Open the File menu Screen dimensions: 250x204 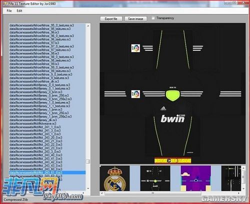tap(9, 11)
